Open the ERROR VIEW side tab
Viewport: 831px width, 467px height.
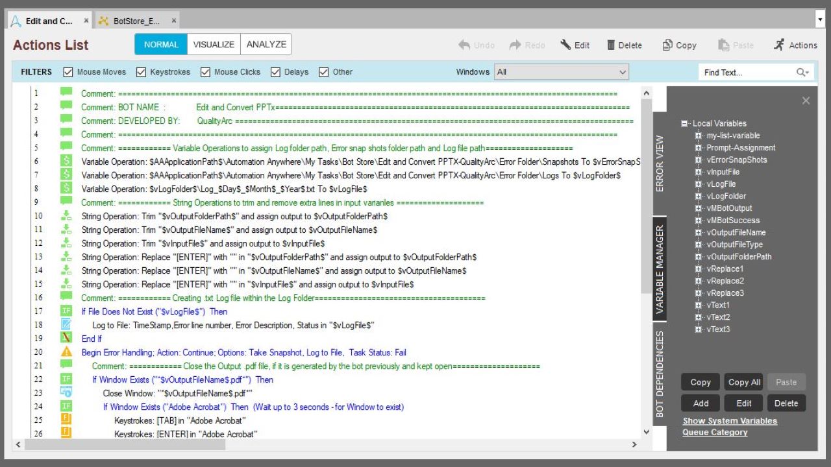pyautogui.click(x=660, y=163)
